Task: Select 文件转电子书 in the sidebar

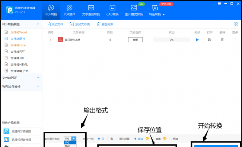Action: (19, 71)
